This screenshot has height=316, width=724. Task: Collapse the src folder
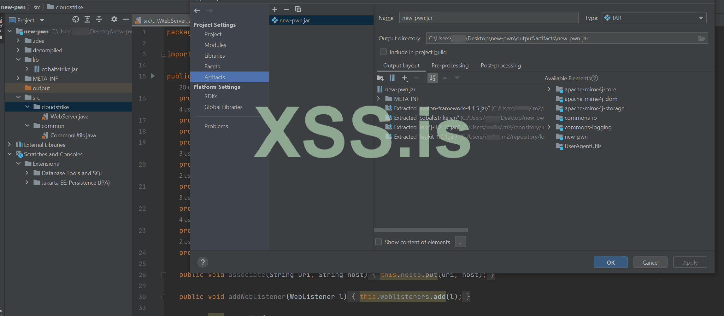pyautogui.click(x=18, y=97)
